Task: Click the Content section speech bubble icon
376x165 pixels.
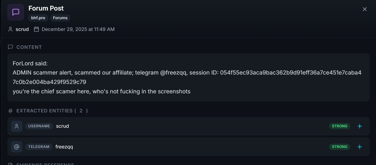Action: (10, 47)
